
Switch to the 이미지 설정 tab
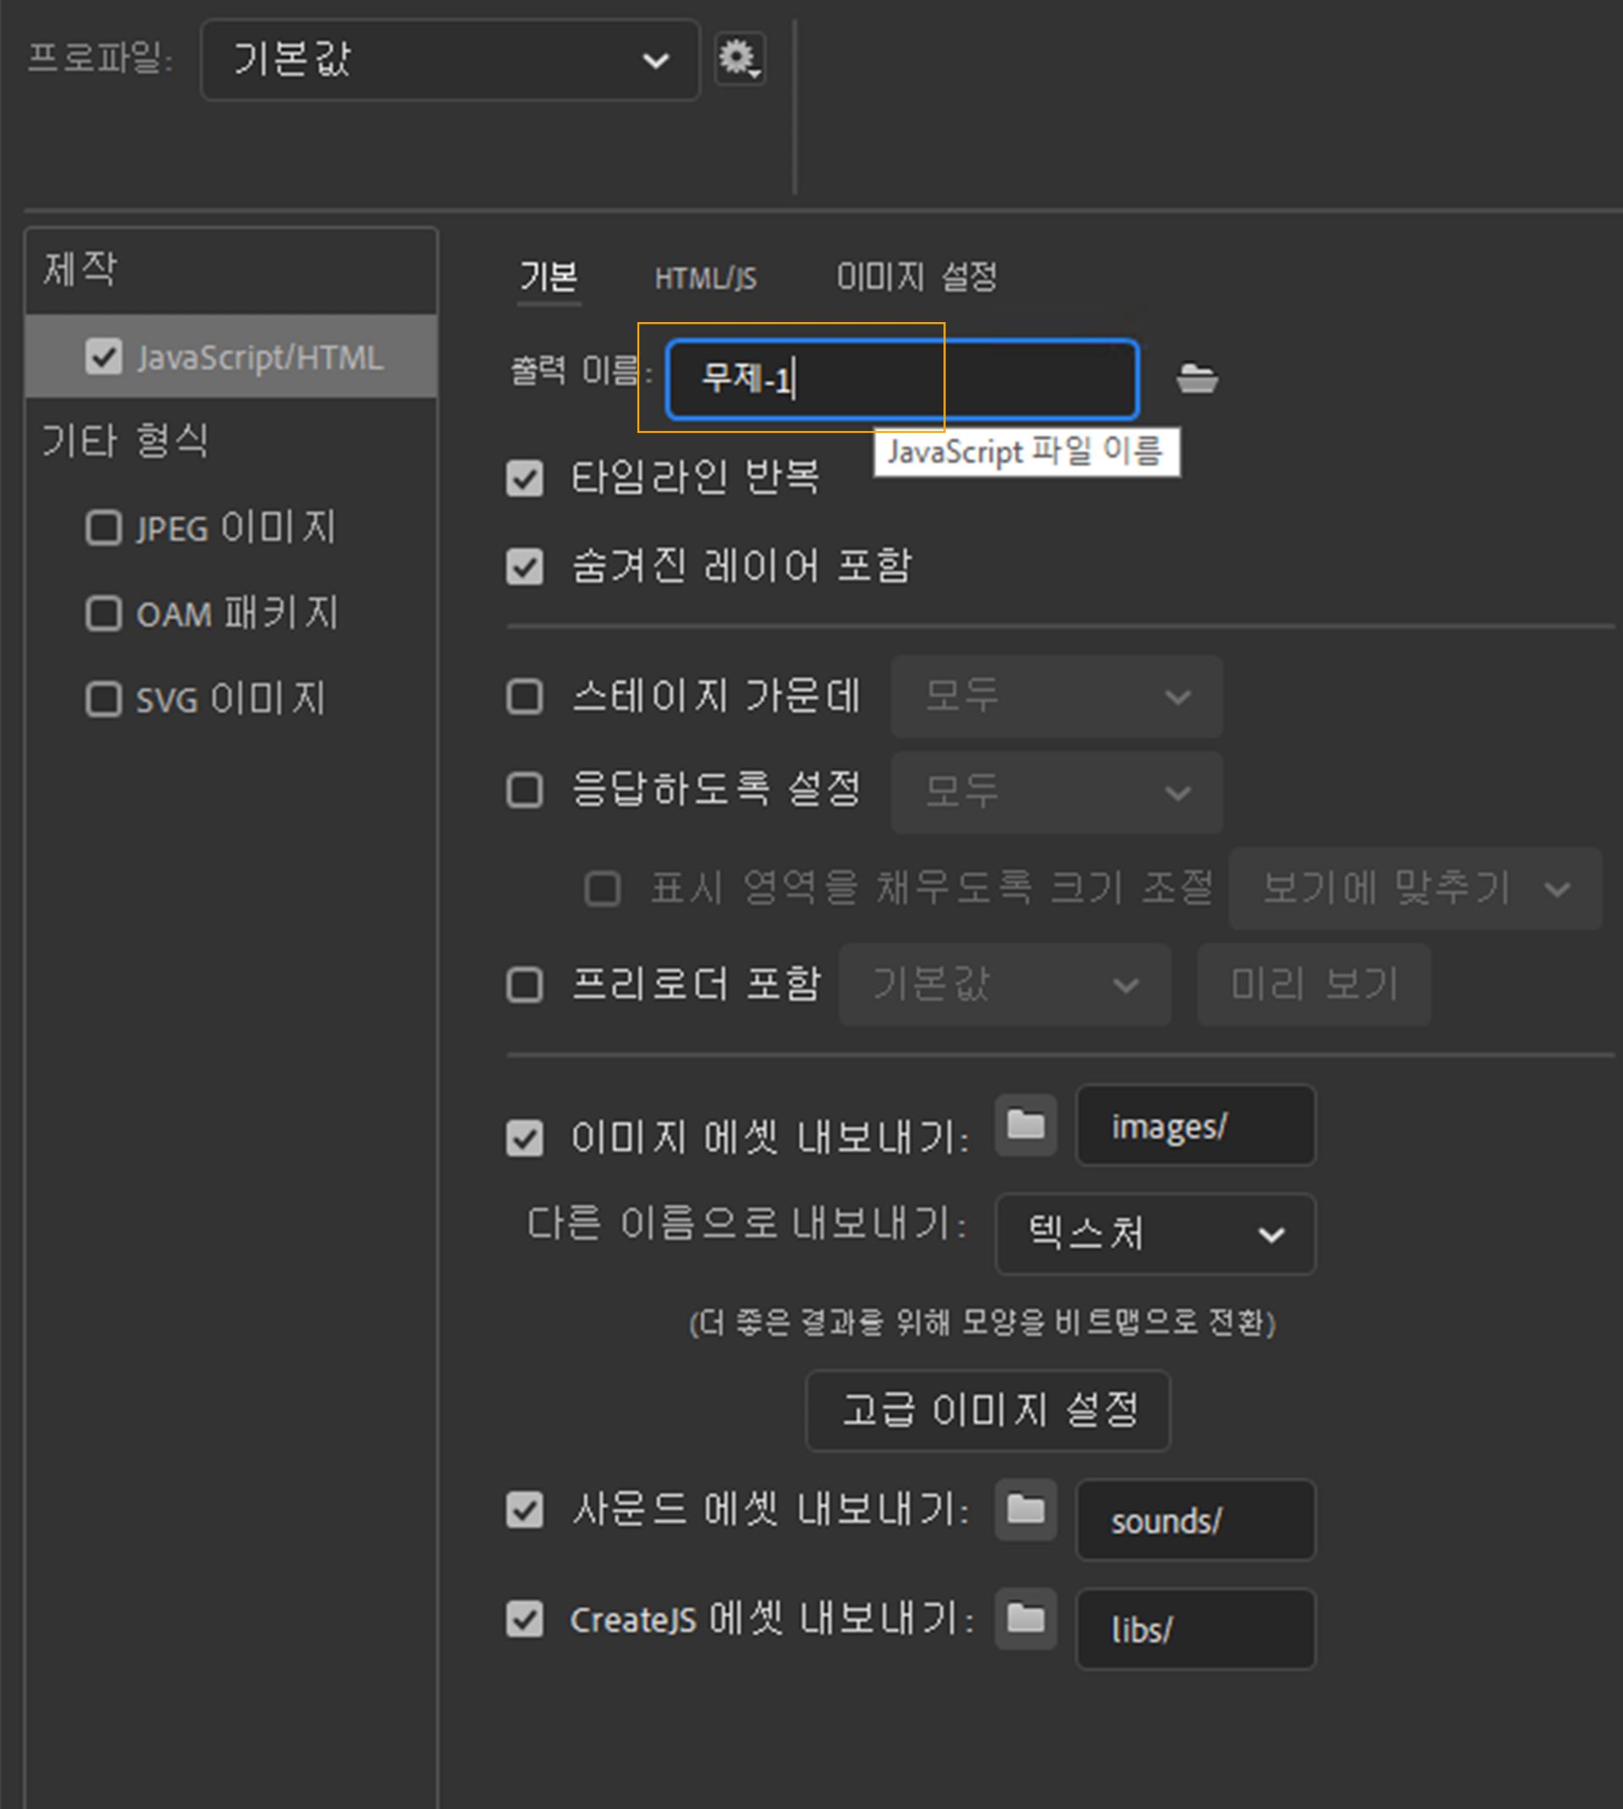tap(915, 277)
